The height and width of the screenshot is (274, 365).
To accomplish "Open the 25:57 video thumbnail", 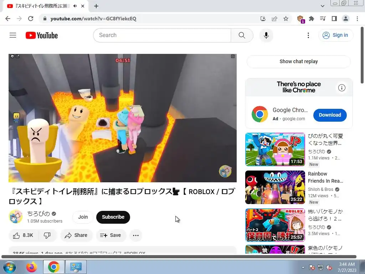I will [275, 225].
